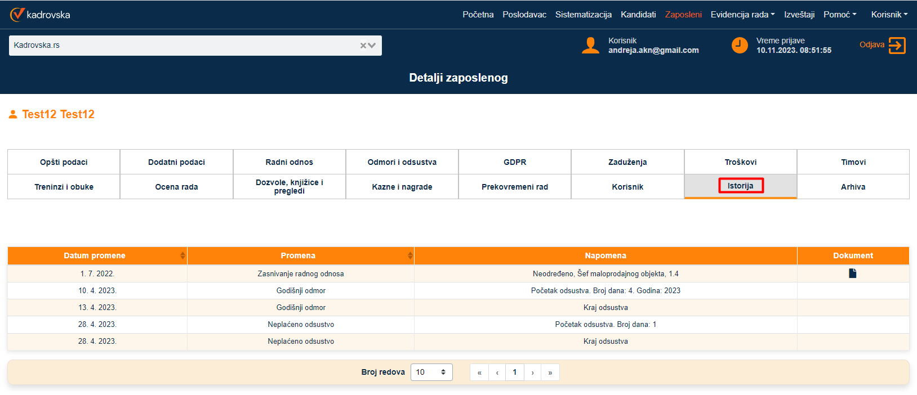Go to Zaposleni in top navigation

click(x=683, y=15)
